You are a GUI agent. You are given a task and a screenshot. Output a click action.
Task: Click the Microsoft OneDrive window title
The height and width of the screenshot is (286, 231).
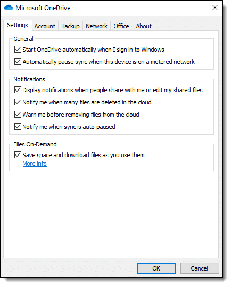[43, 8]
